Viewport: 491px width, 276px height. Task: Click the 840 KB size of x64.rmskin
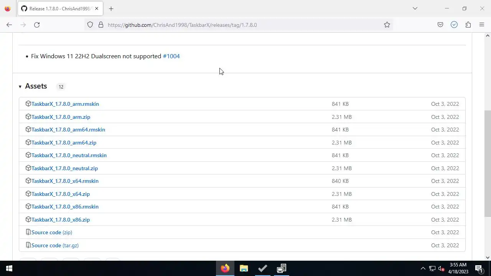(x=340, y=181)
